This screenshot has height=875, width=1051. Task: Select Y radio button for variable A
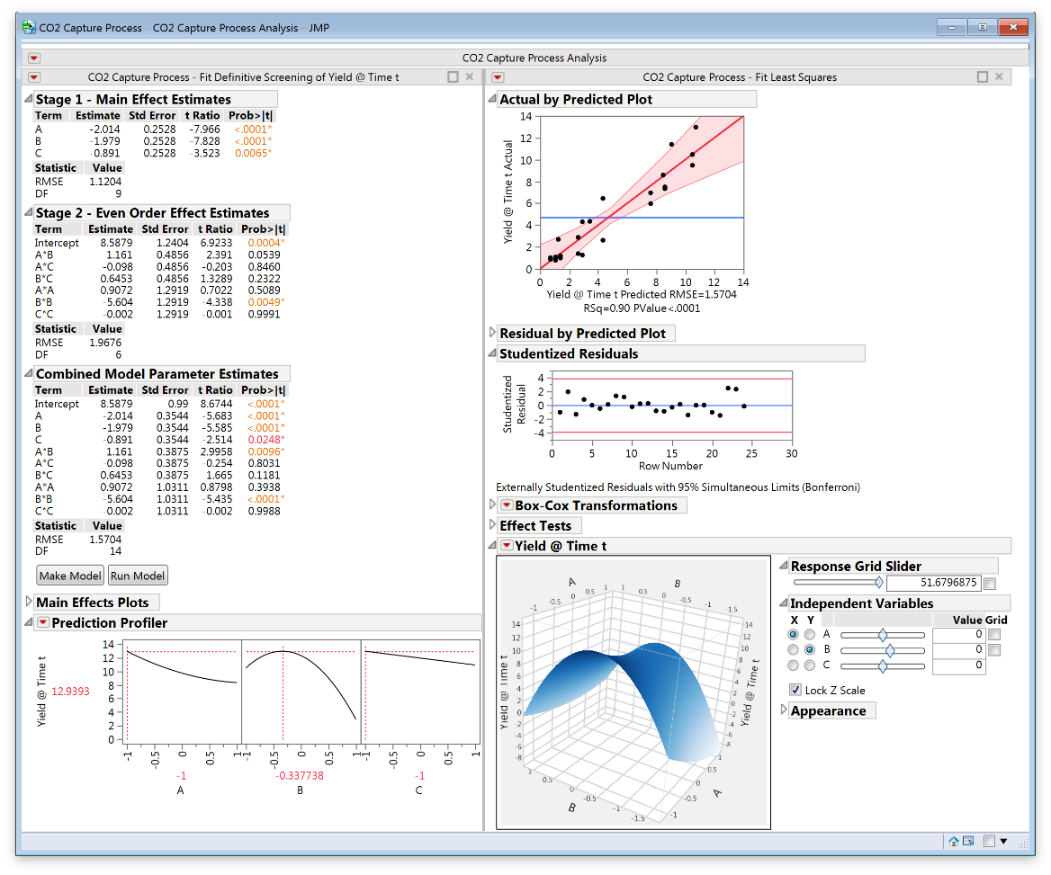[x=810, y=634]
